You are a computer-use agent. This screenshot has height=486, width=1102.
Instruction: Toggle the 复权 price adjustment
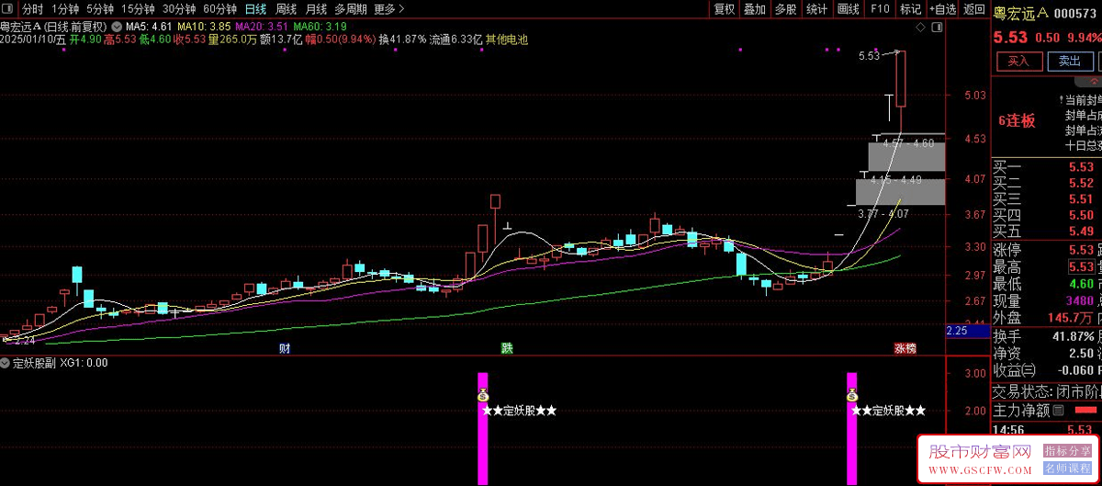point(725,9)
